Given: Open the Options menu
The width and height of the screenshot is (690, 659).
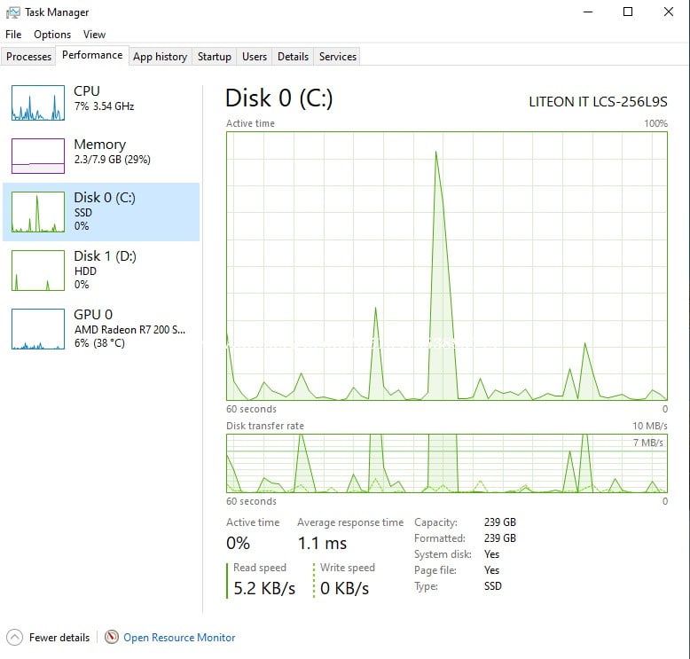Looking at the screenshot, I should pos(52,35).
